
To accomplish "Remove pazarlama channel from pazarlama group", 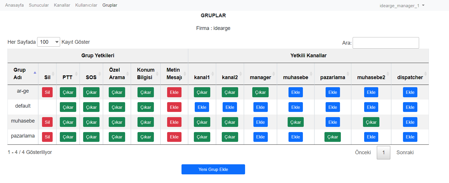I will [333, 137].
